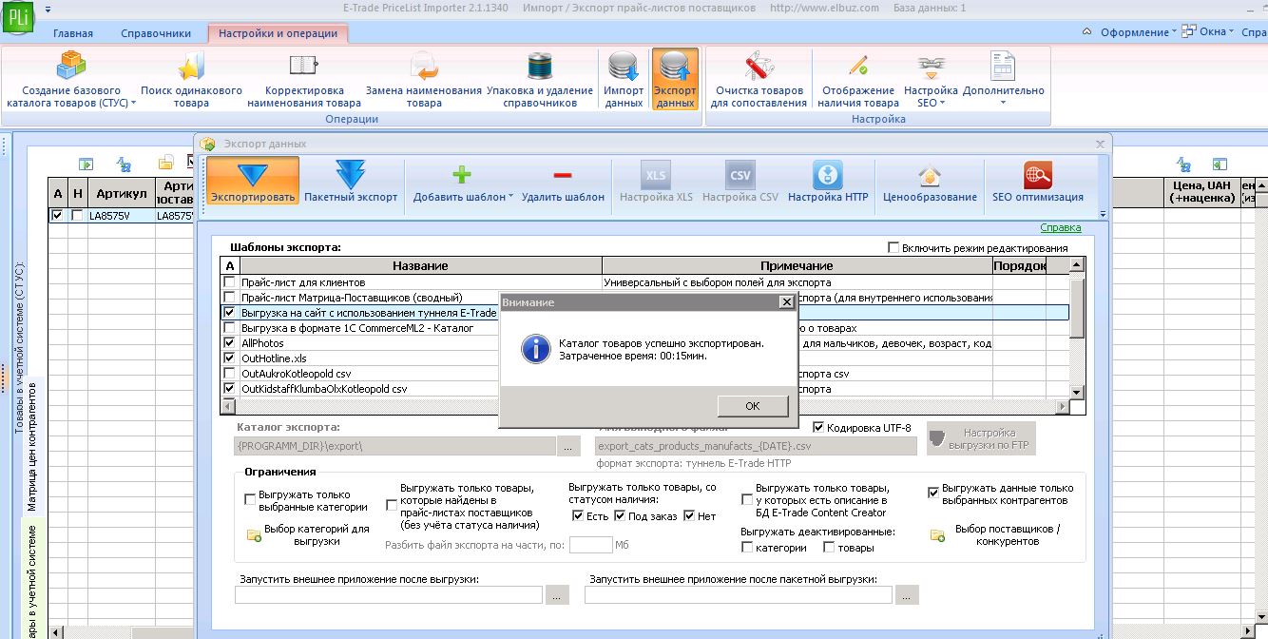The image size is (1268, 639).
Task: Toggle deactivated товары checkbox
Action: [829, 548]
